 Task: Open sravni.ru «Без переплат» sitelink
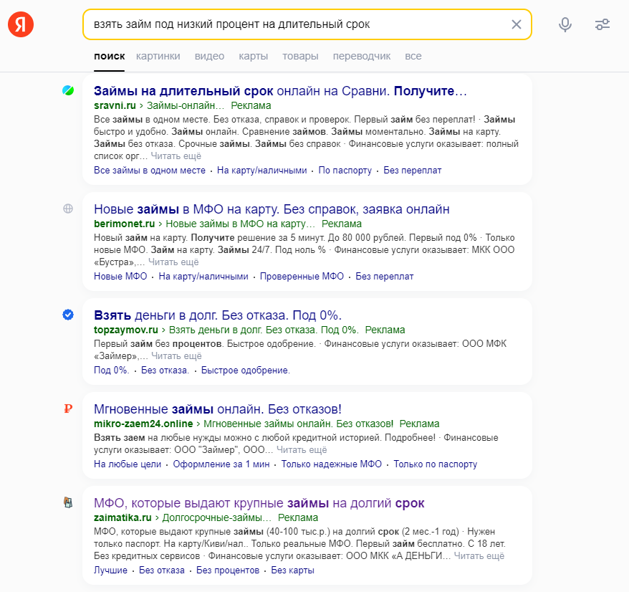413,170
